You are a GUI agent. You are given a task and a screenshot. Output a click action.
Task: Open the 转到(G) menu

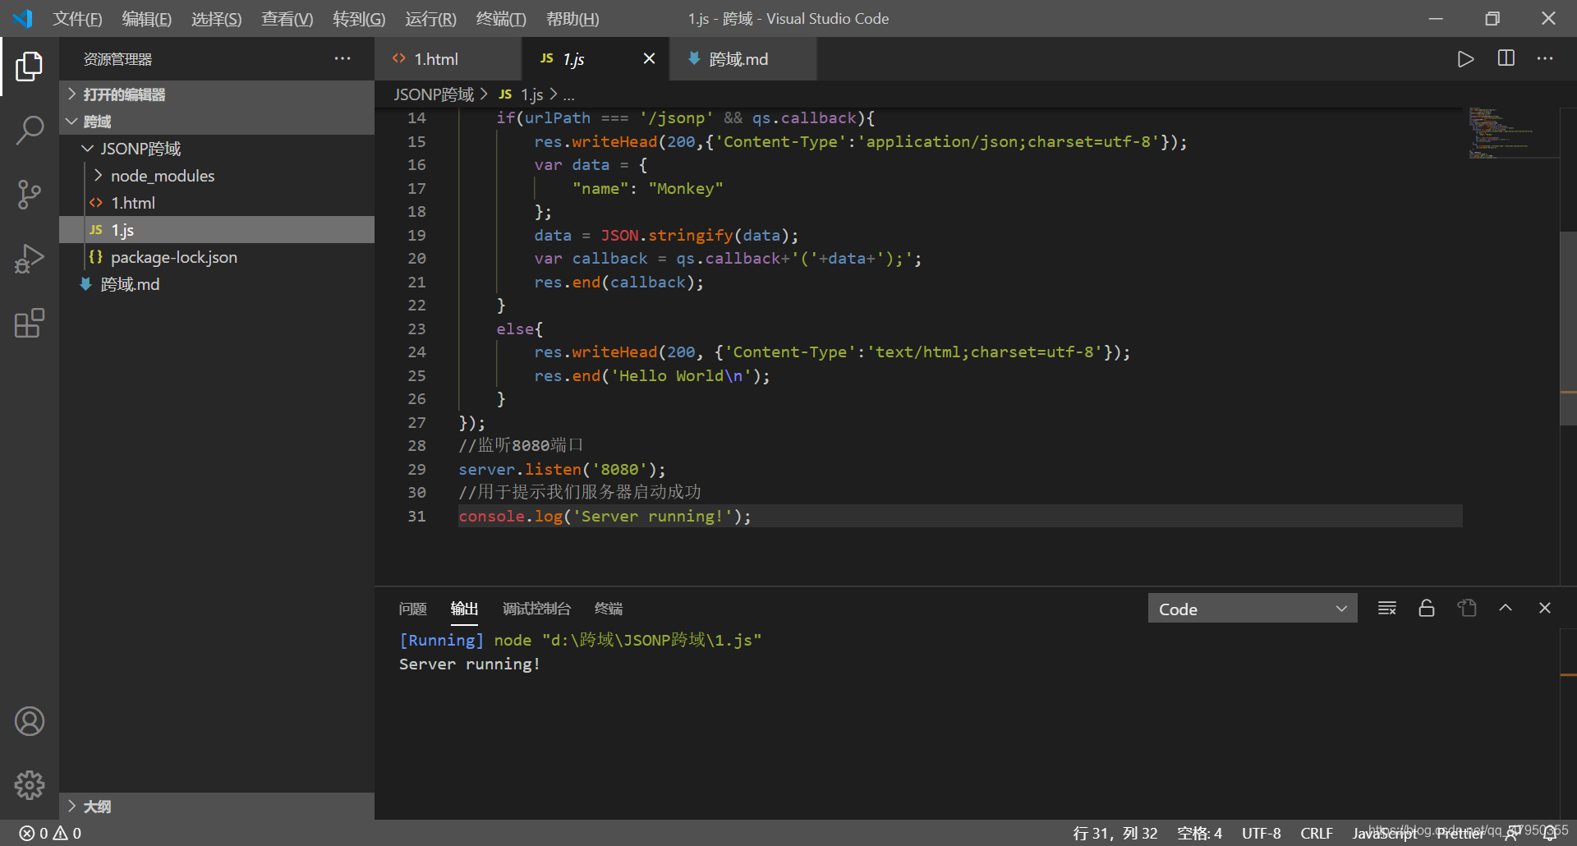pyautogui.click(x=359, y=18)
